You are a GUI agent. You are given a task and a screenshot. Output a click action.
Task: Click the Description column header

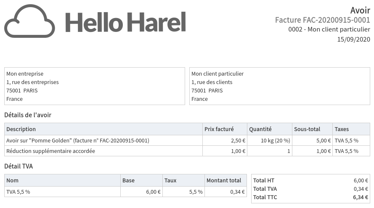pyautogui.click(x=21, y=129)
